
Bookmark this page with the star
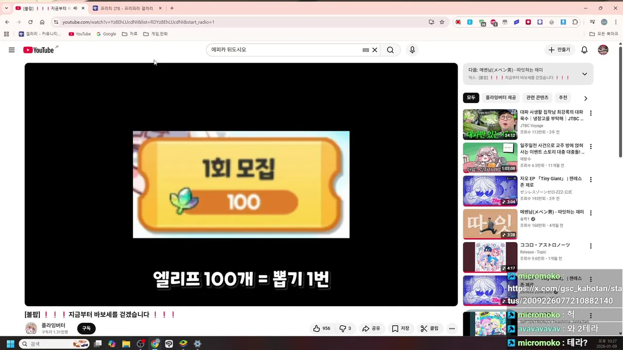(442, 22)
